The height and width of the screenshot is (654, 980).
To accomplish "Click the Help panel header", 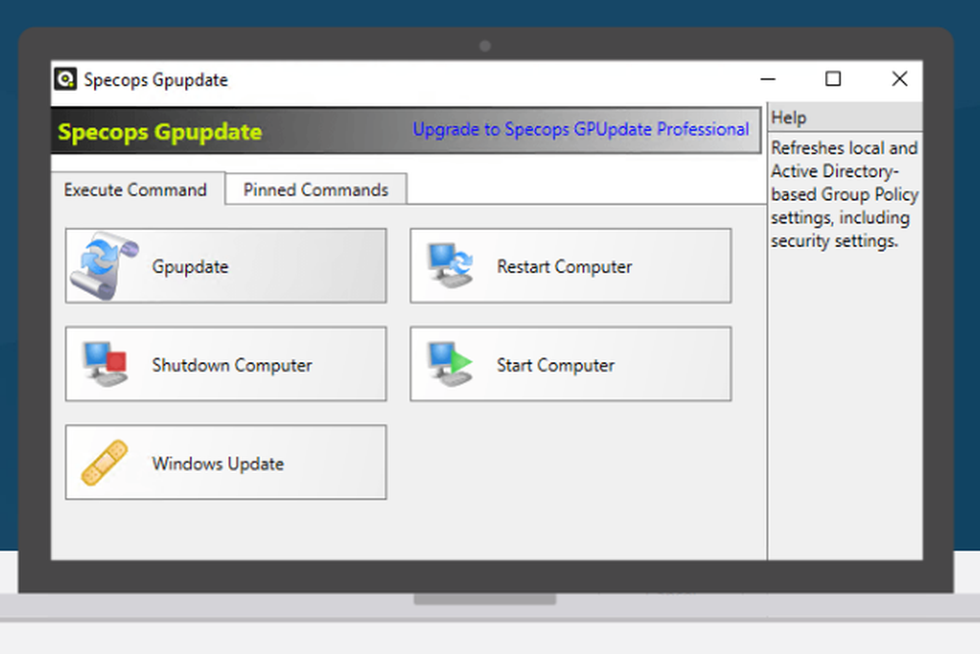I will click(788, 117).
